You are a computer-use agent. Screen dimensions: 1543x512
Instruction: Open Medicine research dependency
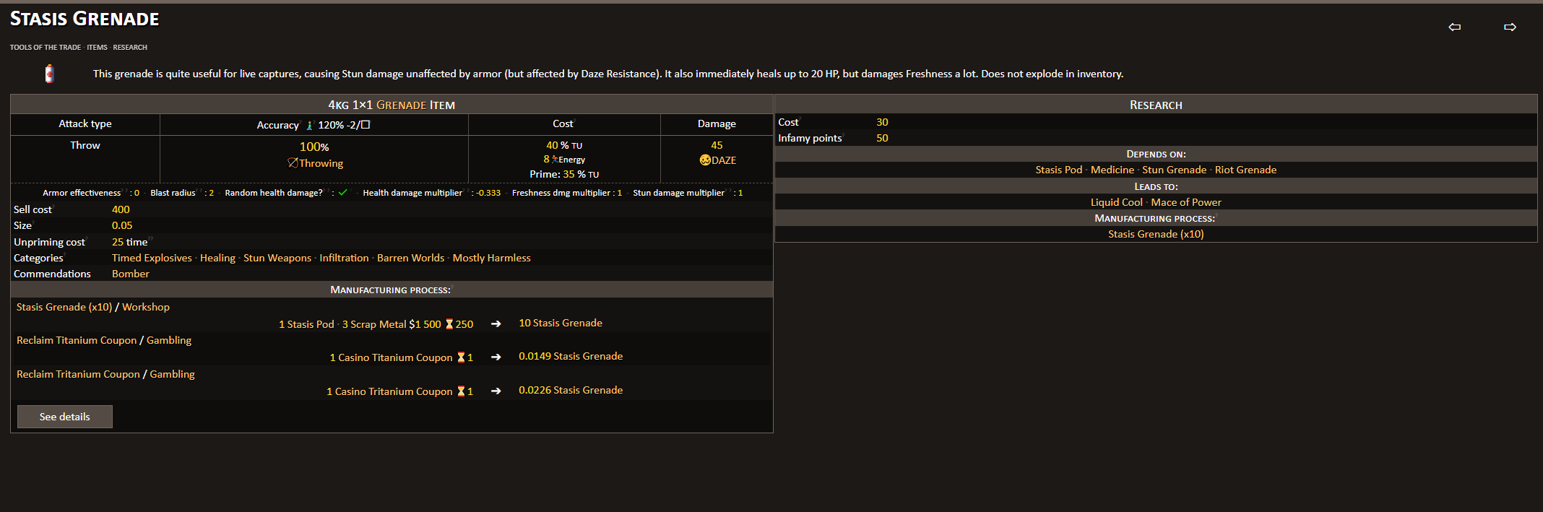coord(1112,170)
